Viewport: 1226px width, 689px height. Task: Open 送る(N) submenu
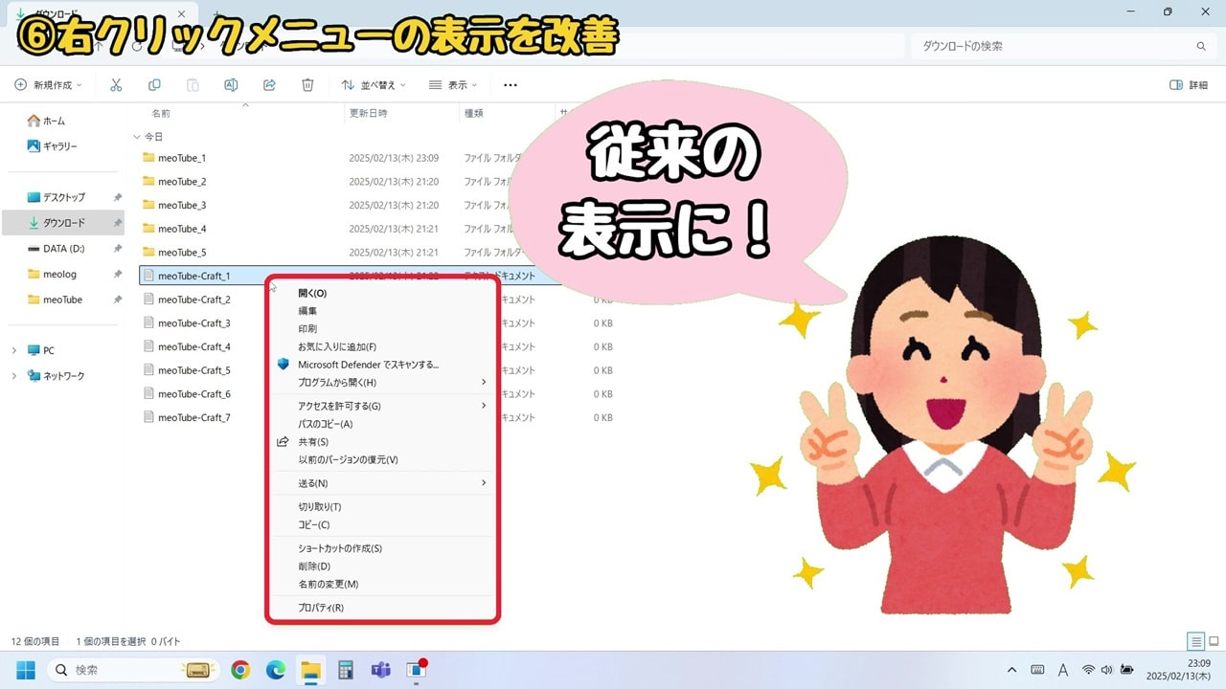tap(381, 483)
